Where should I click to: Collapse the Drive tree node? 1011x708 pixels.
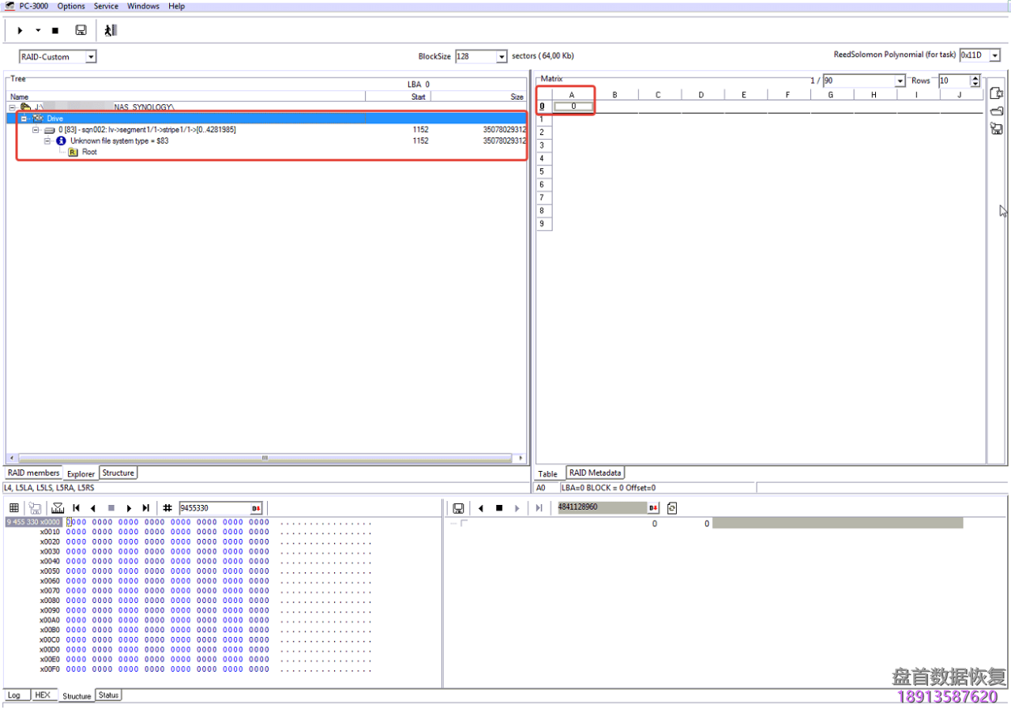(x=24, y=119)
